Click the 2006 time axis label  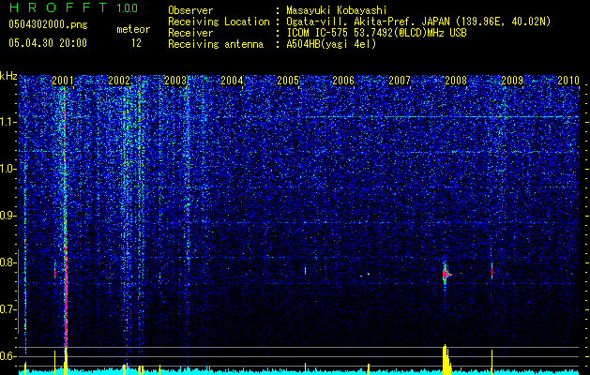point(343,80)
